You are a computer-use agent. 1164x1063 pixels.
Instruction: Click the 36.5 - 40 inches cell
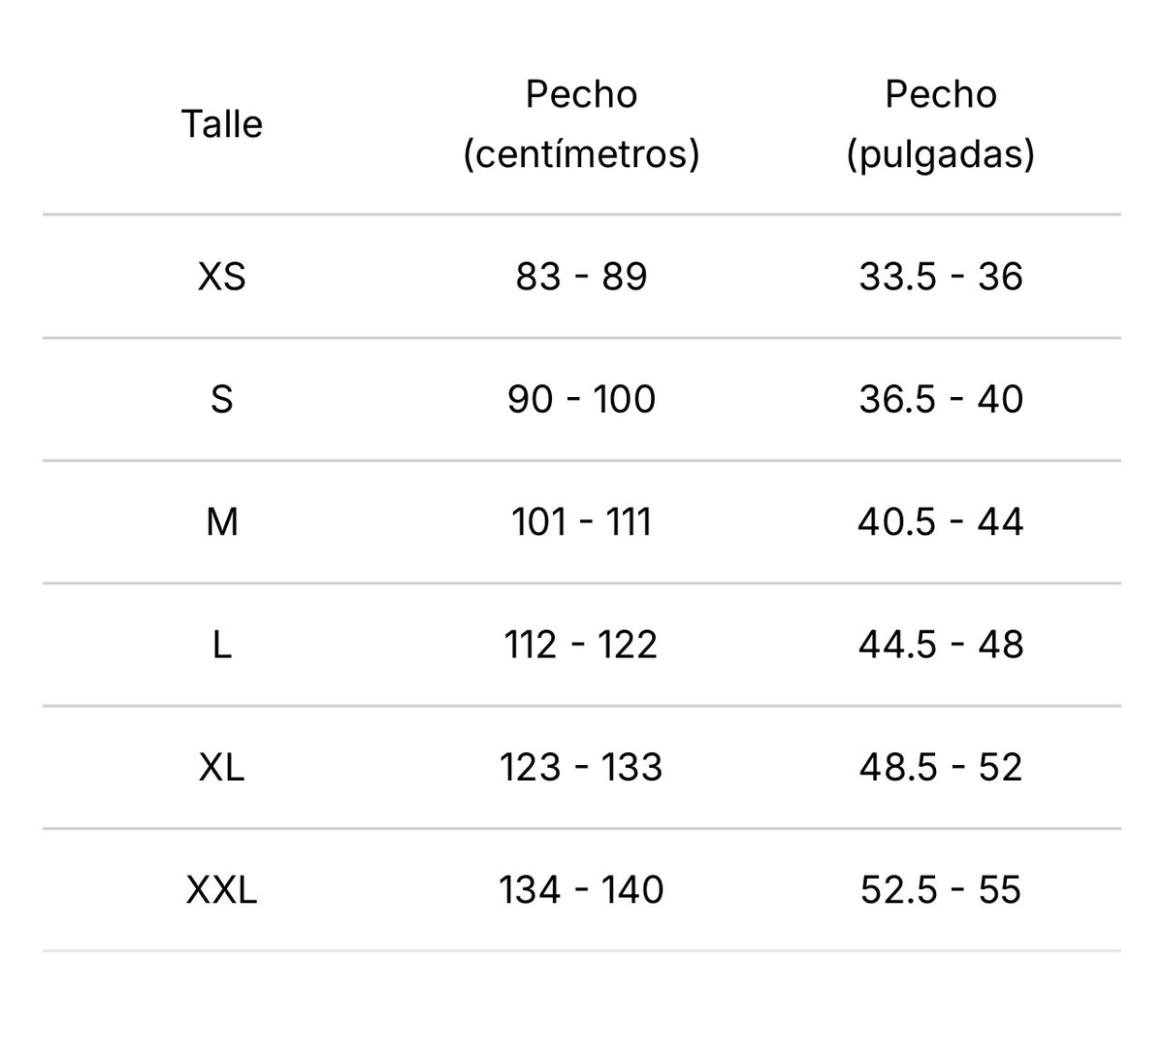click(x=941, y=399)
